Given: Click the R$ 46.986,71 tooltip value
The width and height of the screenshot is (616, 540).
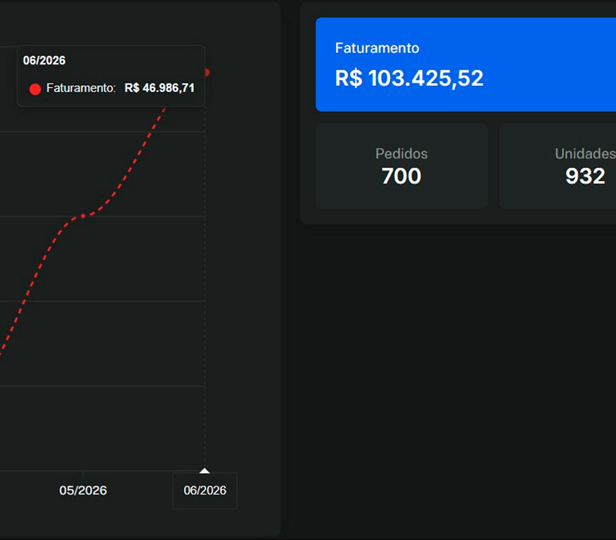Looking at the screenshot, I should tap(160, 88).
